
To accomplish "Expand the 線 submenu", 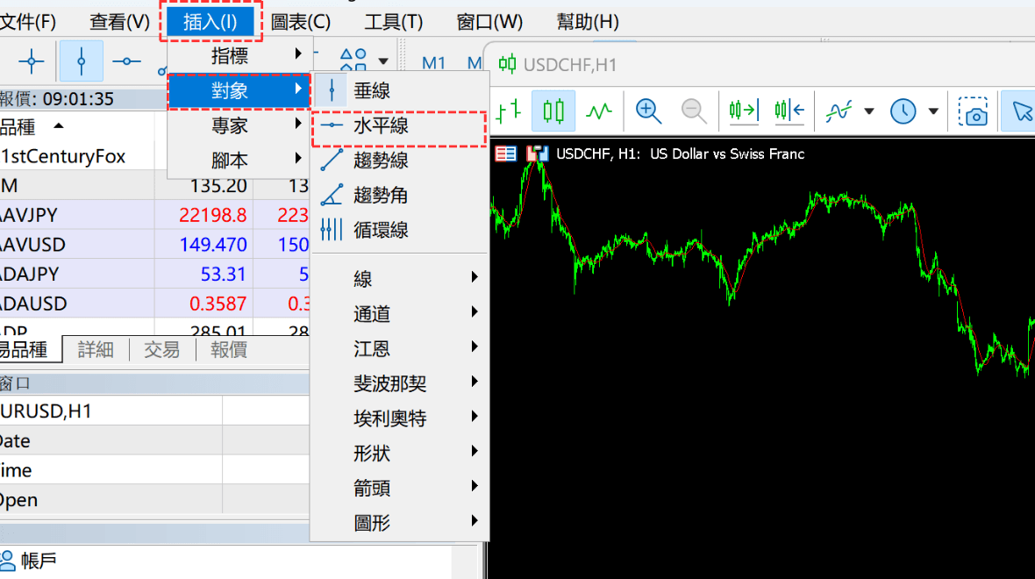I will click(399, 279).
